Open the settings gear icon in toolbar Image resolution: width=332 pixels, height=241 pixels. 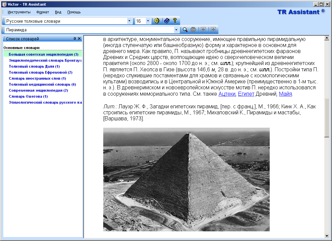click(x=157, y=21)
